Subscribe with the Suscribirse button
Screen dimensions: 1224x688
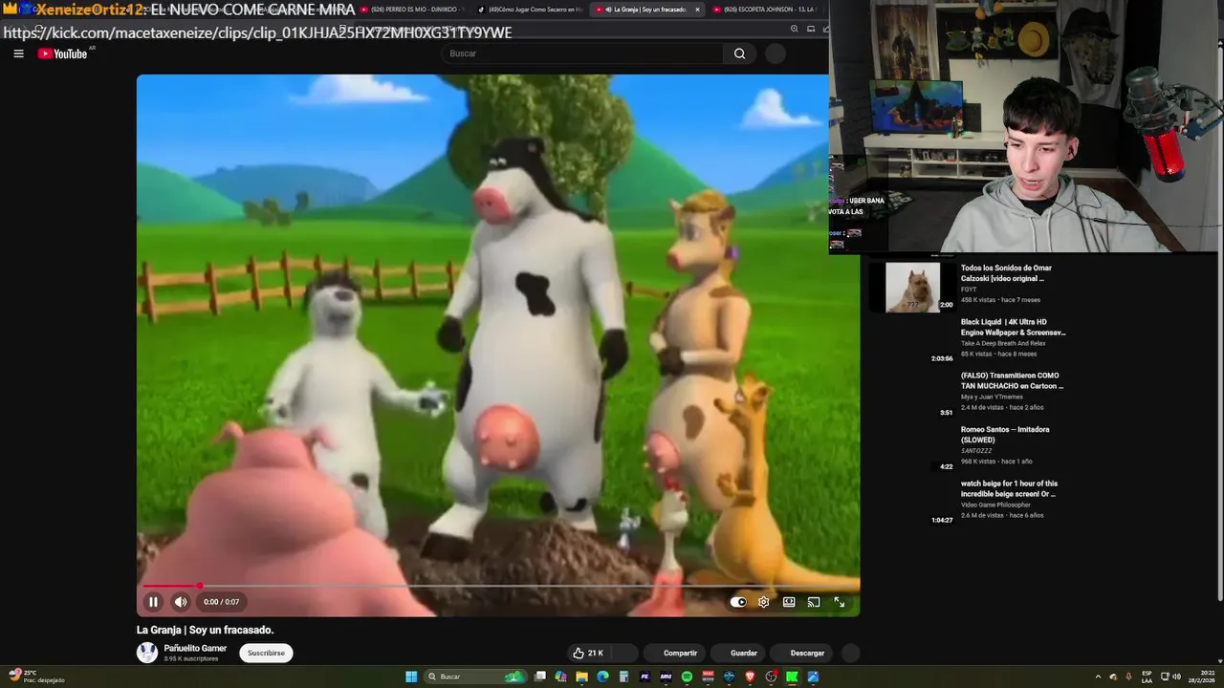(266, 653)
